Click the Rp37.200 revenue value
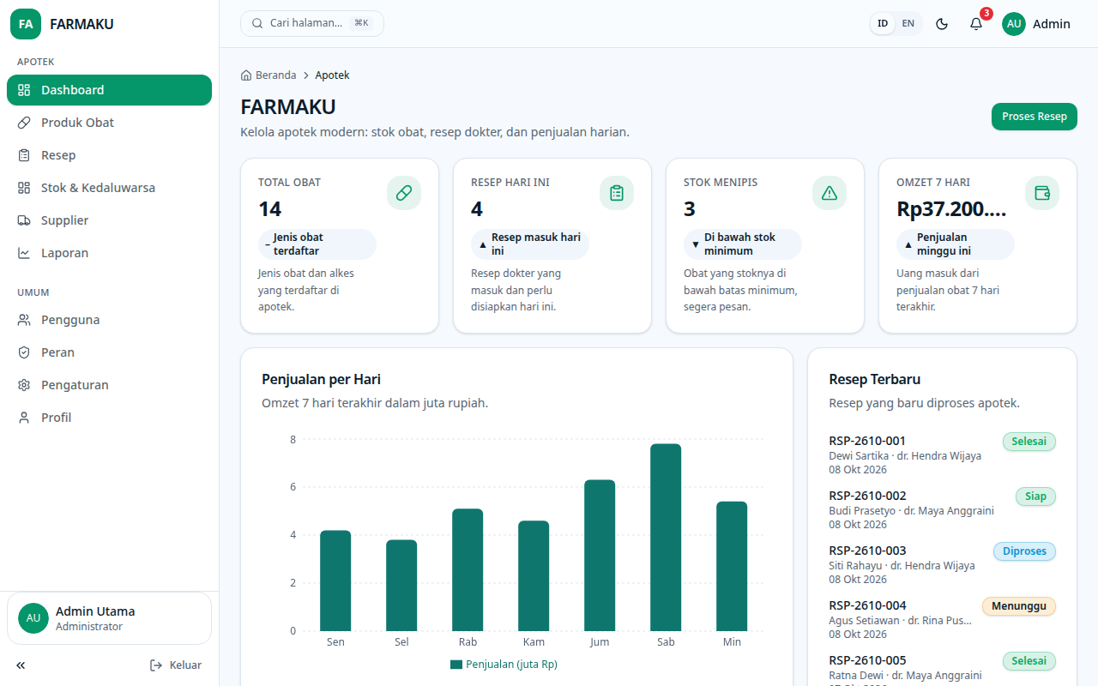 coord(951,209)
